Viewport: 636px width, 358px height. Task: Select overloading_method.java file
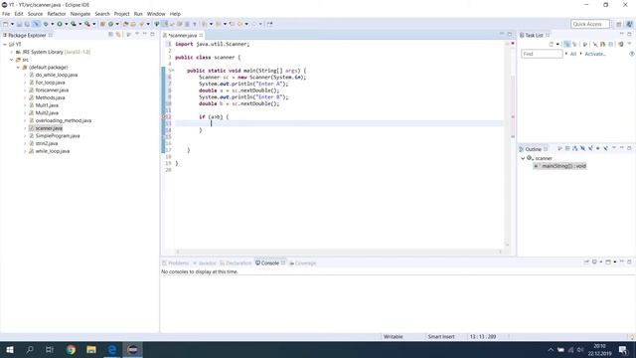tap(64, 120)
